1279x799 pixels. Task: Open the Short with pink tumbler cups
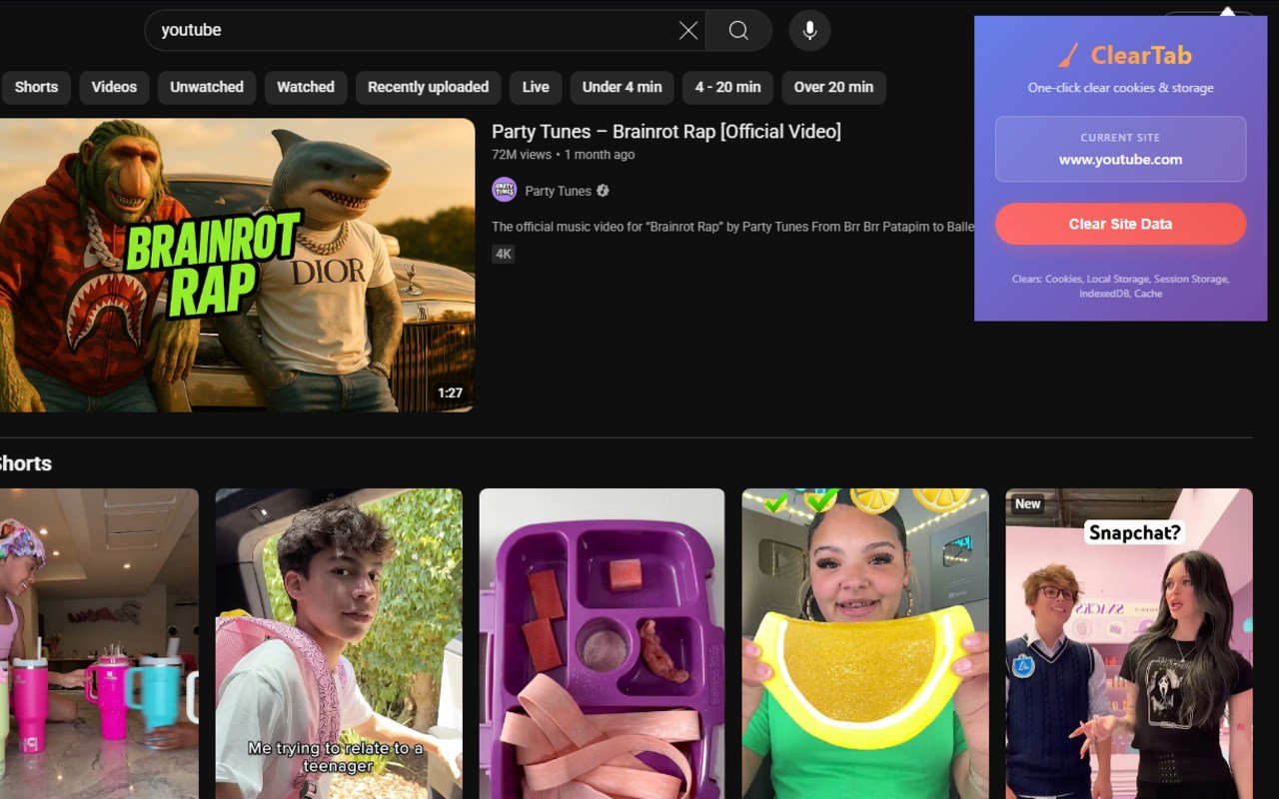tap(99, 643)
